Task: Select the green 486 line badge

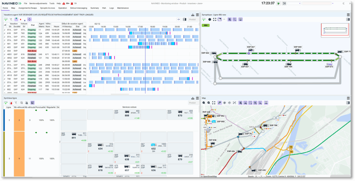Action: click(206, 25)
